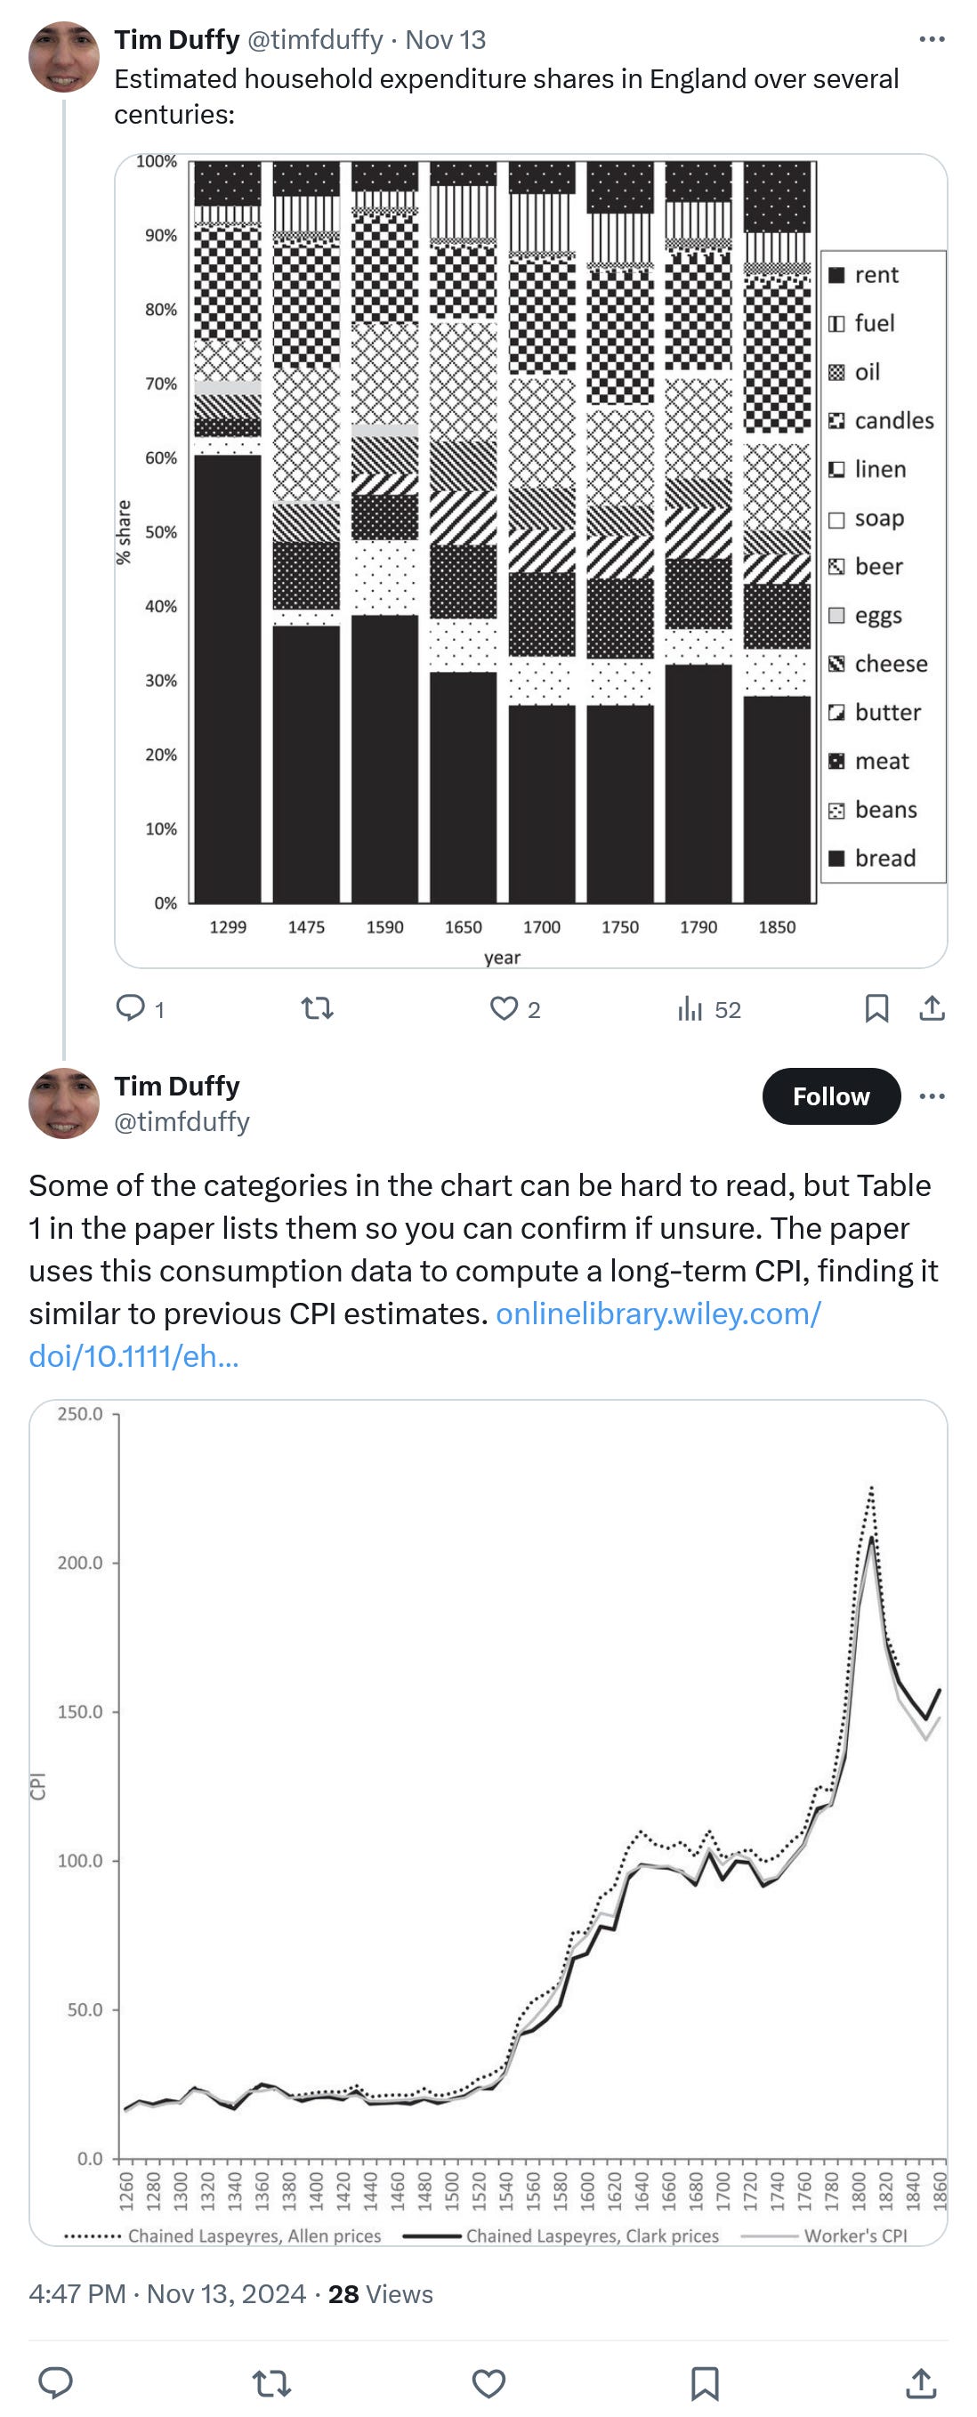Follow Tim Duffy

coord(829,1095)
